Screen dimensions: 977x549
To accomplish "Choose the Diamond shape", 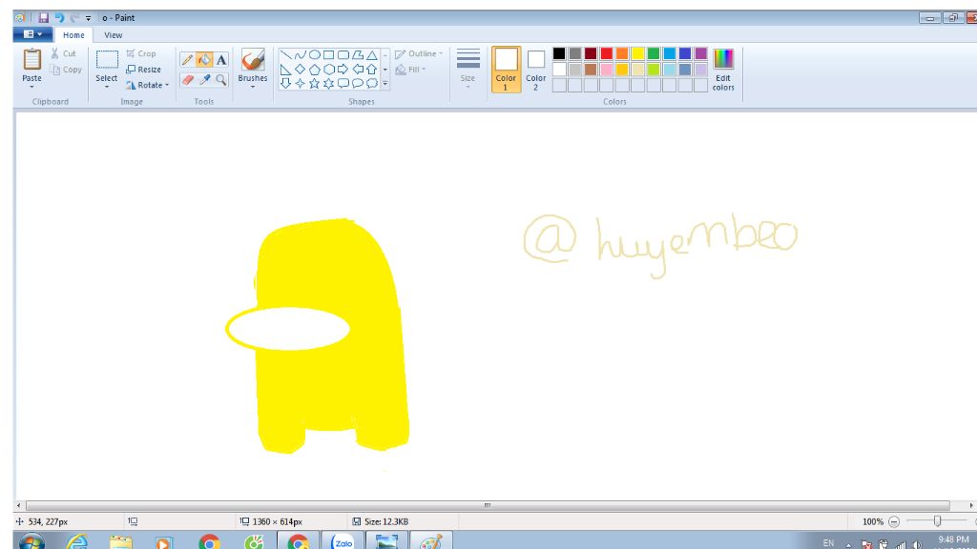I will click(x=301, y=69).
